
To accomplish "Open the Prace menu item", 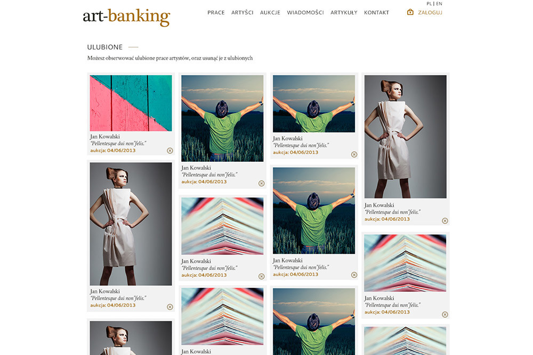I will coord(216,13).
